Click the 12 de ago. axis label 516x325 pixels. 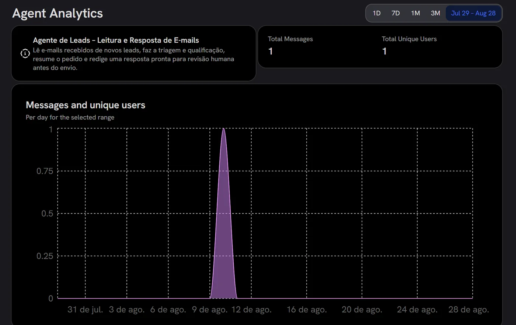pos(251,310)
